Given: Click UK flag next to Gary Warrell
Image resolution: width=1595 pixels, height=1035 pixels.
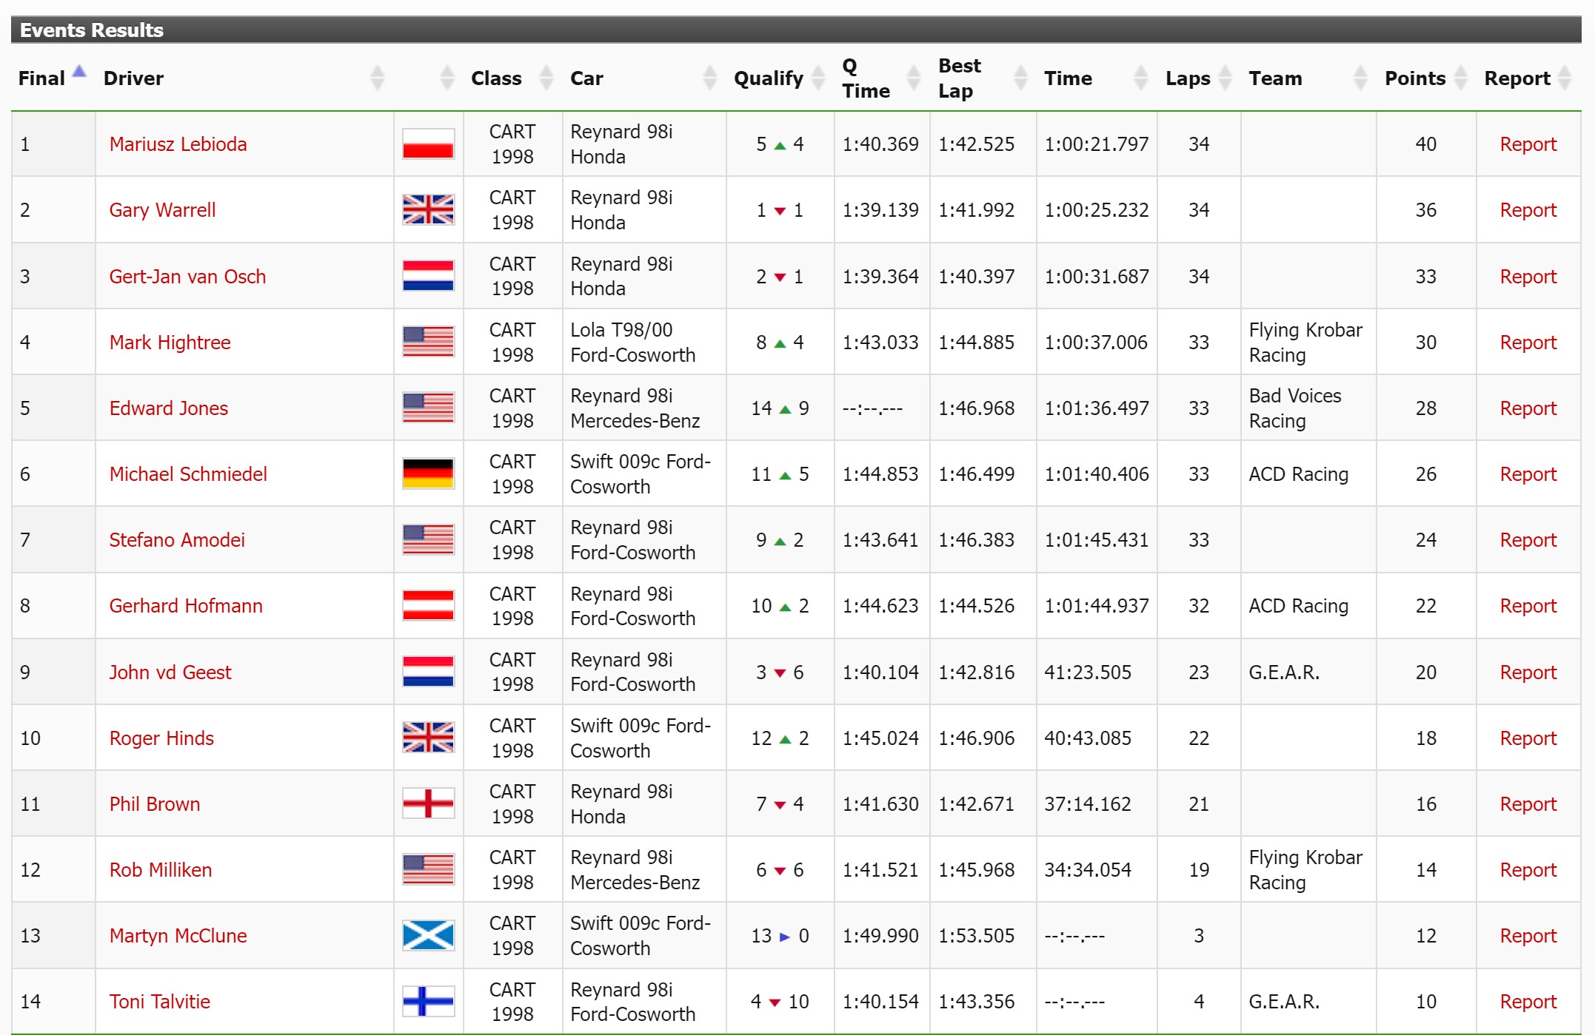Looking at the screenshot, I should (x=428, y=210).
